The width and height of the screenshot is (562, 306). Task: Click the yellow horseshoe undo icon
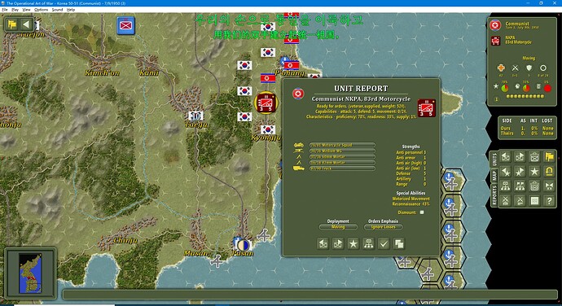click(549, 172)
